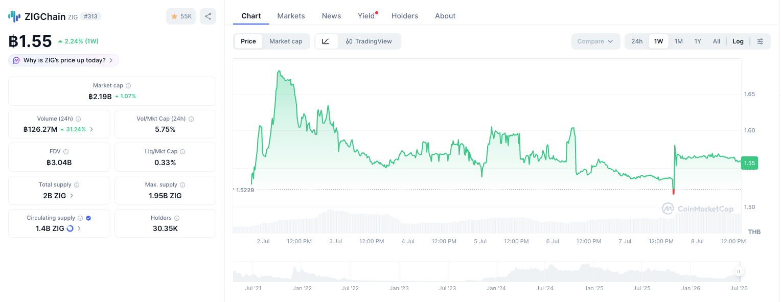Select the line chart icon
Screen dimensions: 781x302
326,41
